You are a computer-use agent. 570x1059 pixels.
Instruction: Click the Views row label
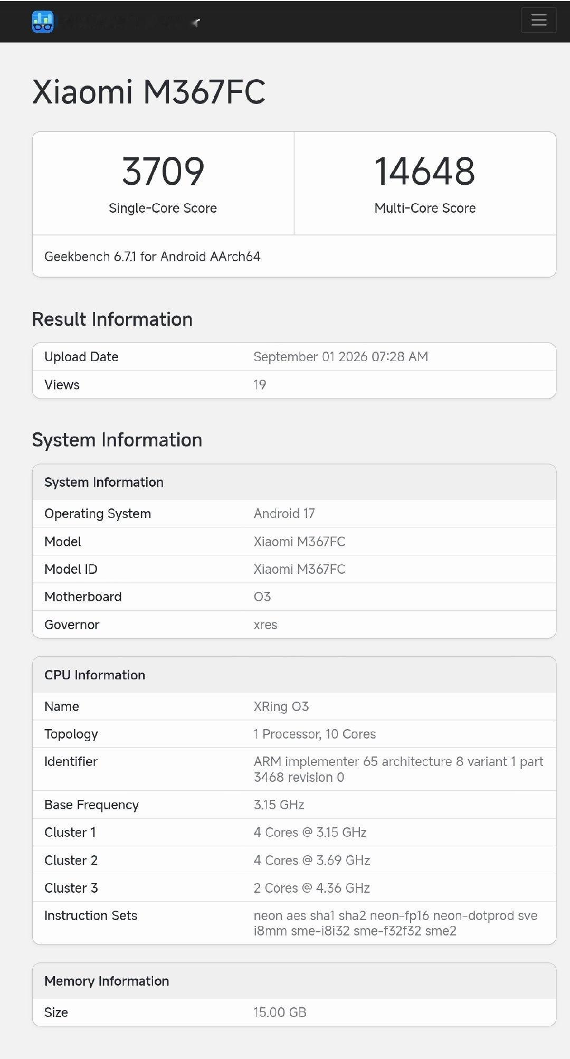coord(62,385)
